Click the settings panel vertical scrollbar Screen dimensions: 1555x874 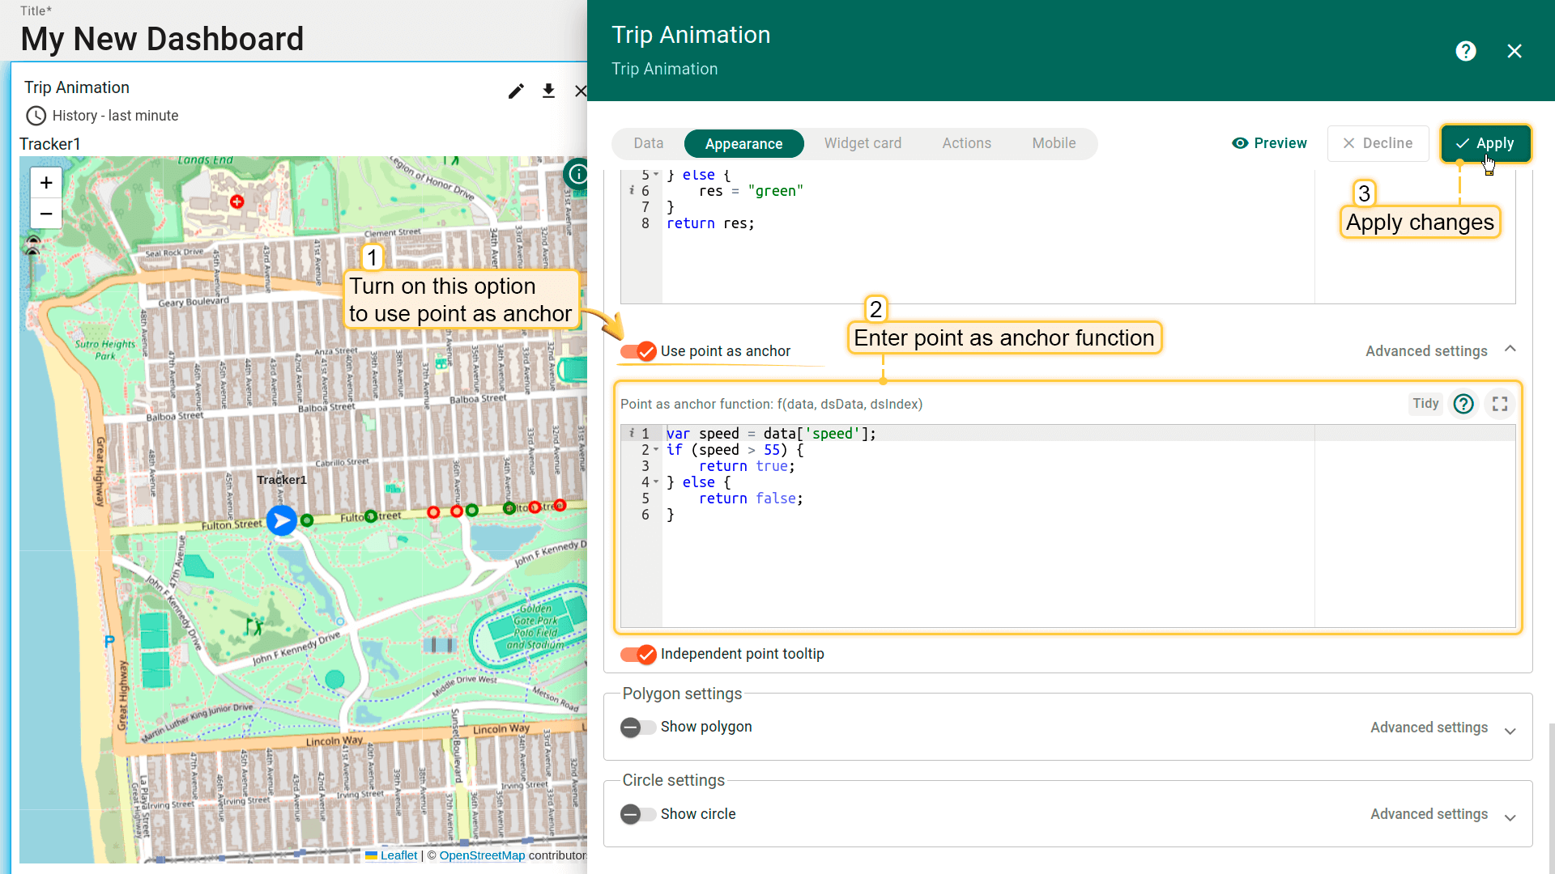(x=1551, y=797)
